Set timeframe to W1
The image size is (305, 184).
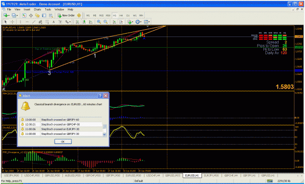tap(135, 16)
